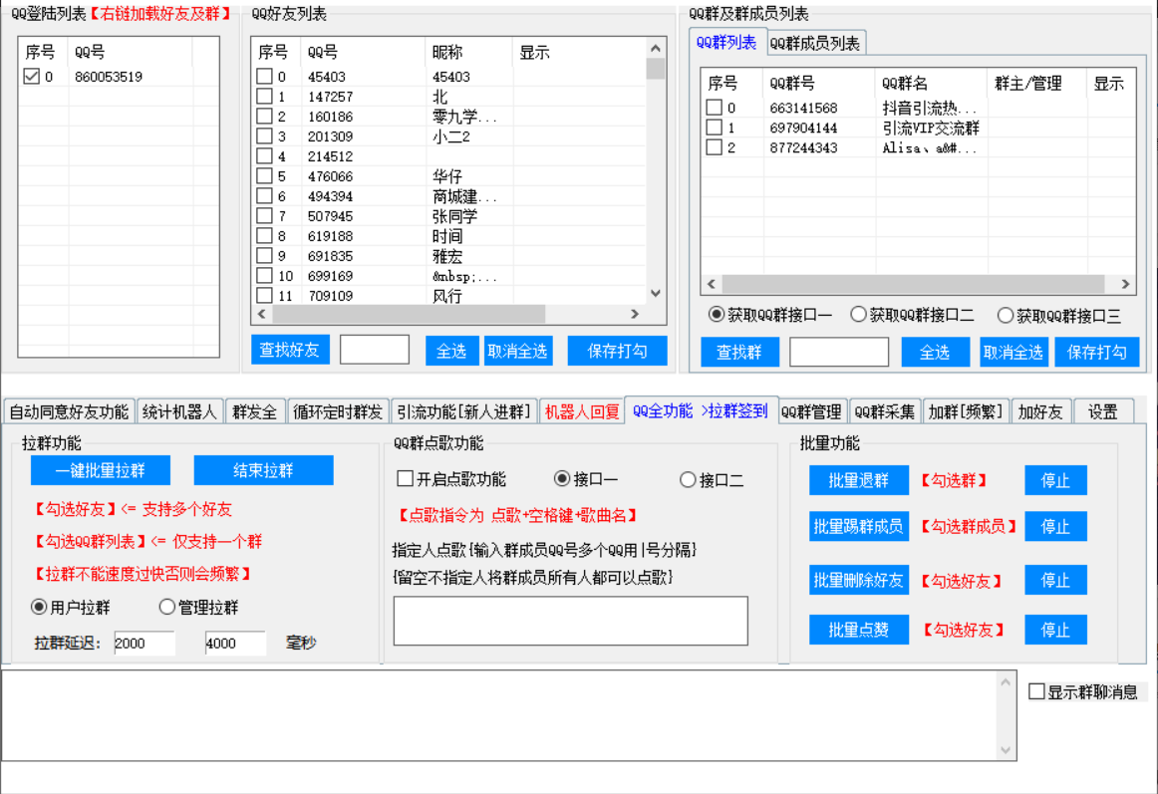
Task: Click the 结束拉群 button
Action: 263,470
